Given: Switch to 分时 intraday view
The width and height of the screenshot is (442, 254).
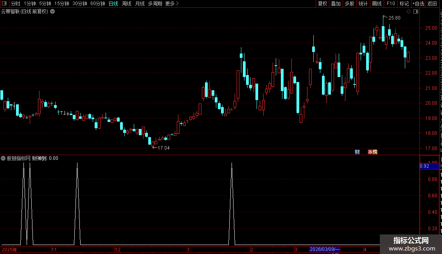Looking at the screenshot, I should 16,4.
